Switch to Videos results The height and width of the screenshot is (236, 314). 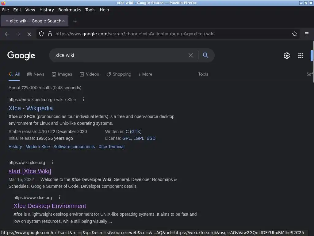[89, 74]
